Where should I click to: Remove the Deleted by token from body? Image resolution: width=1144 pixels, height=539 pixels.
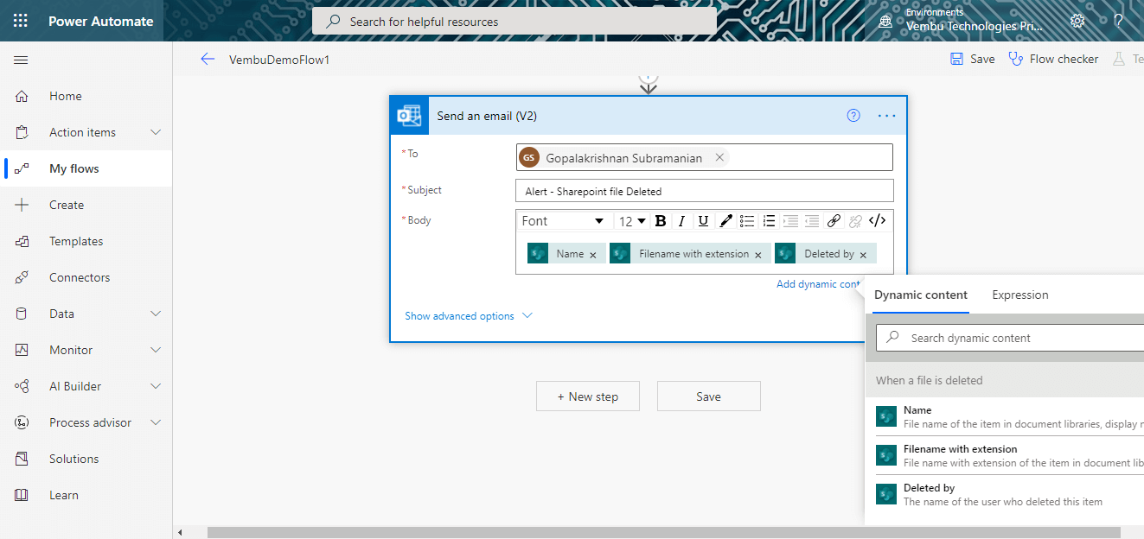(863, 255)
